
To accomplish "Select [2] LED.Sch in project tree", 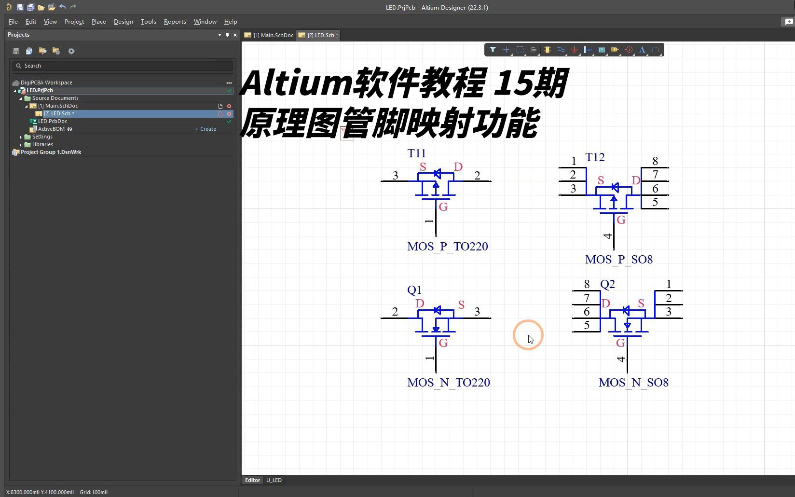I will (x=59, y=113).
